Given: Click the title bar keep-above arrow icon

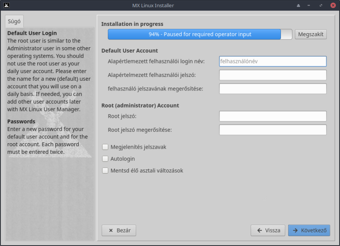Looking at the screenshot, I should pos(298,6).
